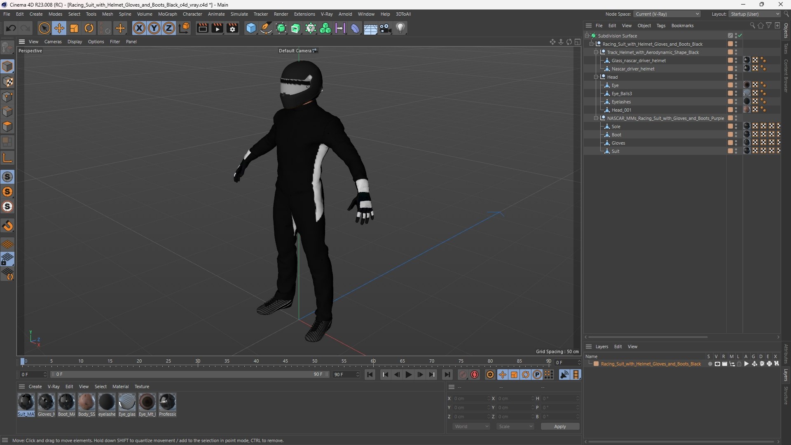791x445 pixels.
Task: Switch to Edges mode
Action: point(7,112)
